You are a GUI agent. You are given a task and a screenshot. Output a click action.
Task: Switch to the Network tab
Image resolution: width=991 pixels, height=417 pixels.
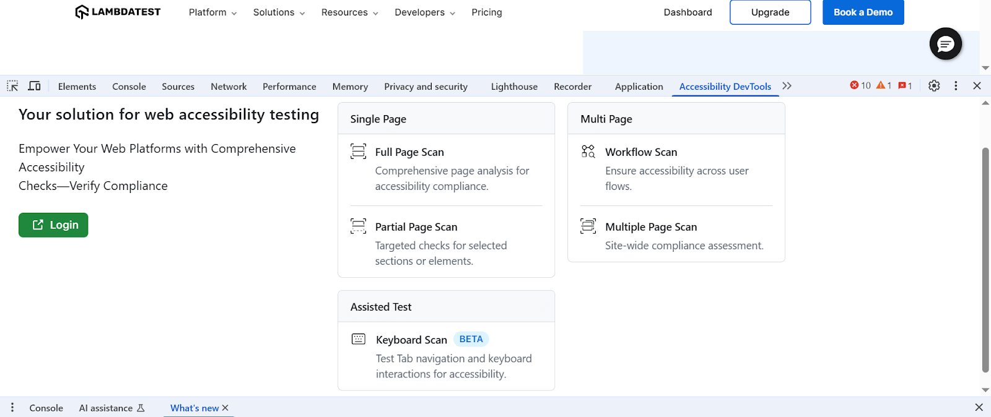[229, 87]
